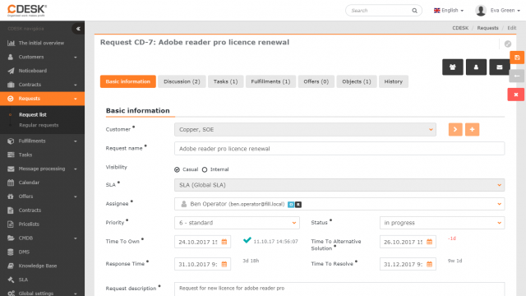Click the orange save button
Image resolution: width=526 pixels, height=296 pixels.
tap(517, 58)
